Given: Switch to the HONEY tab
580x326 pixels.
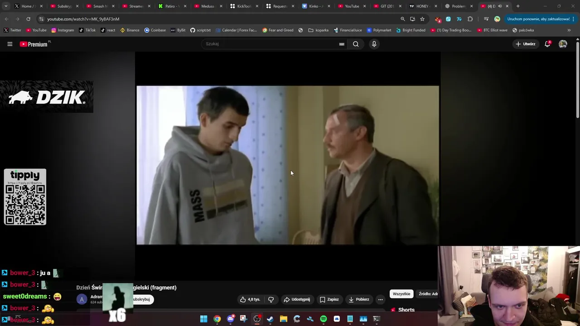Looking at the screenshot, I should (423, 6).
